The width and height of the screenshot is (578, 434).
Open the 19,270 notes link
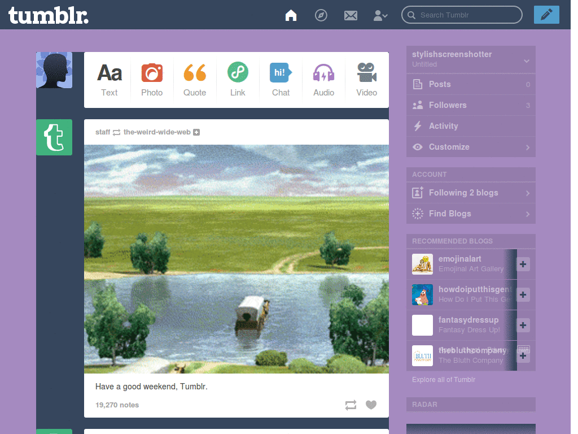pos(117,405)
